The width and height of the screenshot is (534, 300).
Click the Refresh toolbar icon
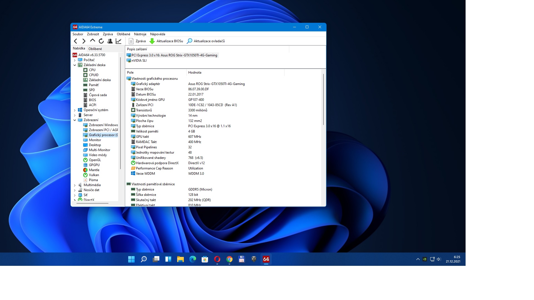coord(101,41)
